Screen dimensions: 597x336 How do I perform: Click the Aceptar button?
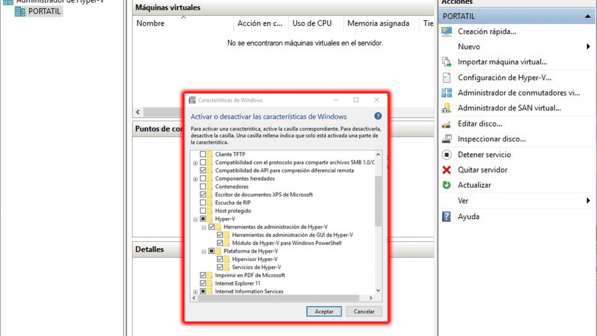pyautogui.click(x=324, y=311)
